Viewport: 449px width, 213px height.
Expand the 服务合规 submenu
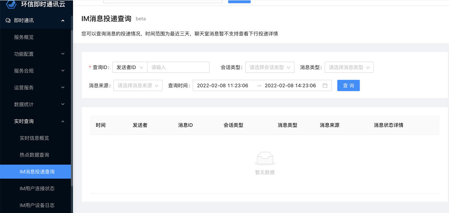point(63,71)
